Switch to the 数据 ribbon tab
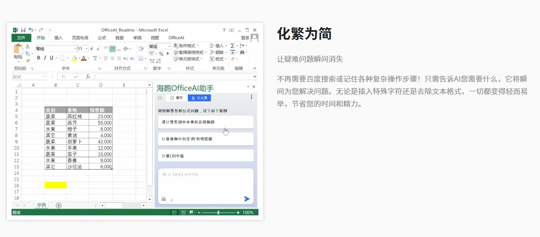Image resolution: width=540 pixels, height=237 pixels. tap(120, 38)
